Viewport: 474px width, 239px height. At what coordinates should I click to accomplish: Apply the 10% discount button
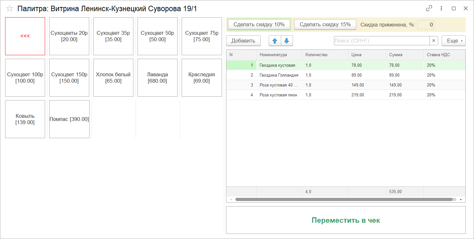tap(259, 25)
